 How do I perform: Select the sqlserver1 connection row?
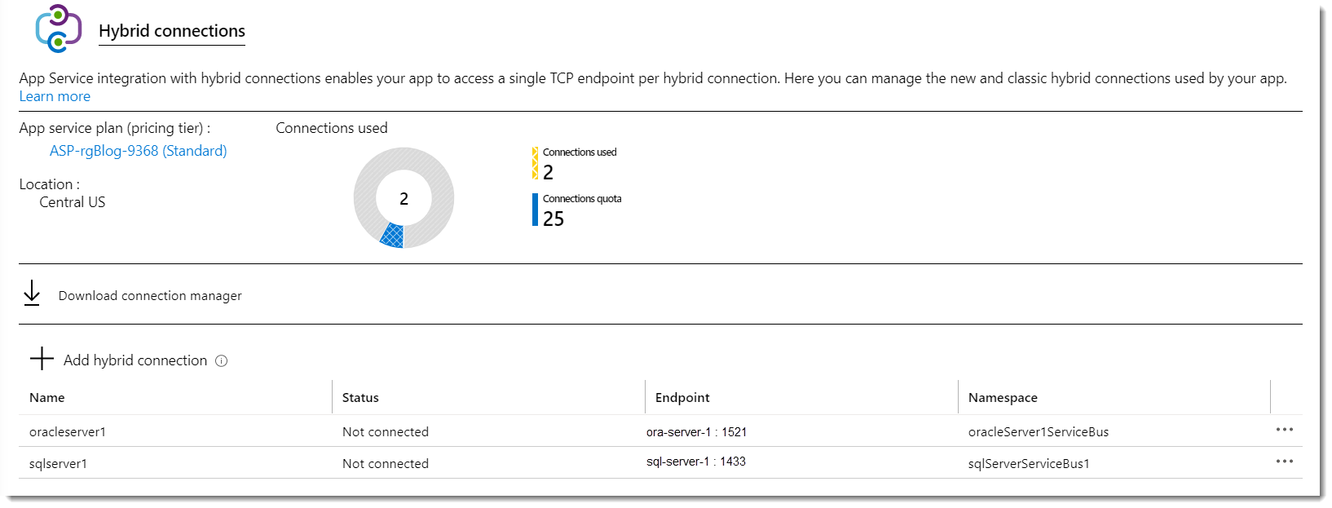(x=59, y=464)
